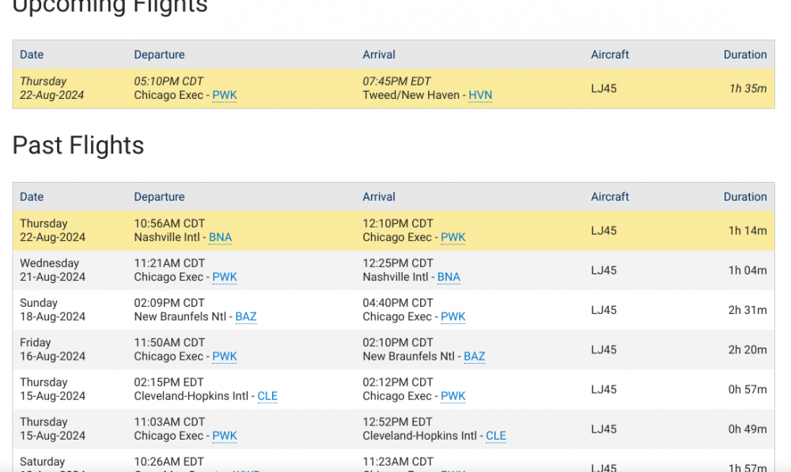Open PWK arrival link for the 12:10PM CDT flight
The height and width of the screenshot is (472, 791).
coord(453,238)
